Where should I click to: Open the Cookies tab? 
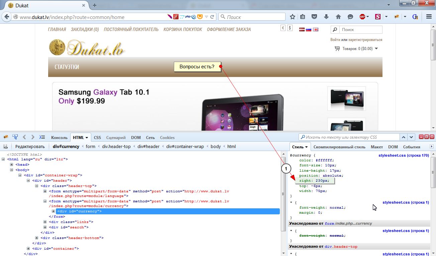coord(167,137)
